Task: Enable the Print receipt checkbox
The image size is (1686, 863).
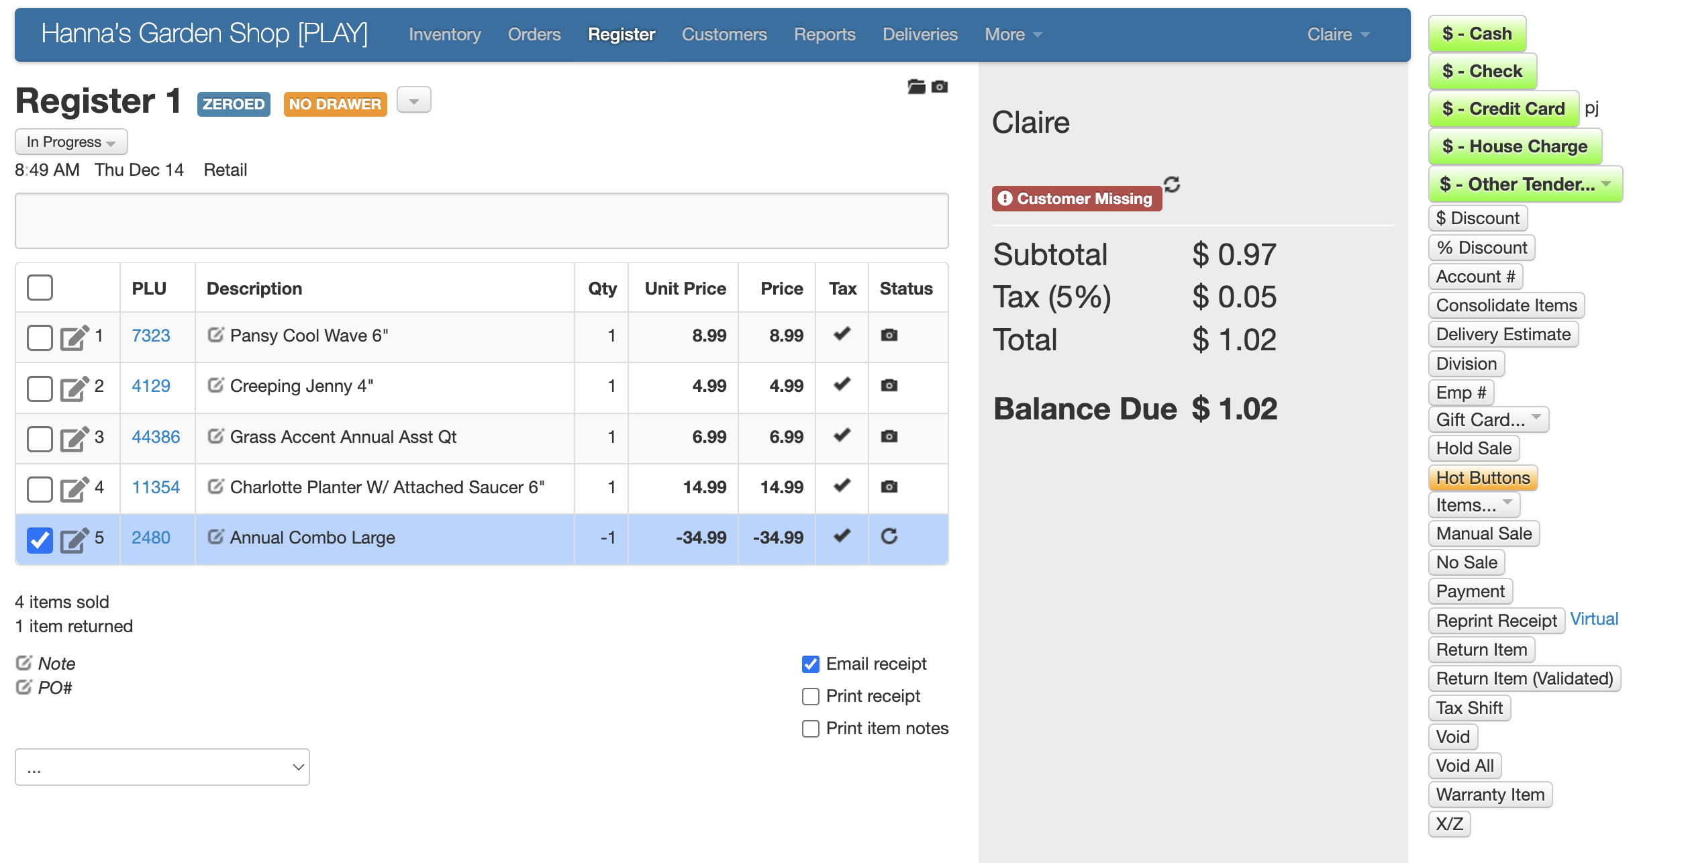Action: (811, 697)
